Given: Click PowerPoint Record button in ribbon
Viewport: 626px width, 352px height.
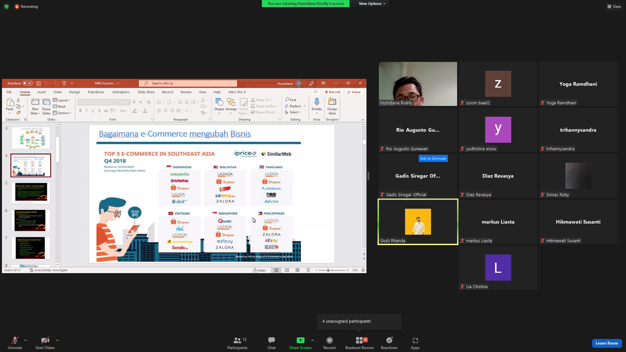Looking at the screenshot, I should pos(333,92).
